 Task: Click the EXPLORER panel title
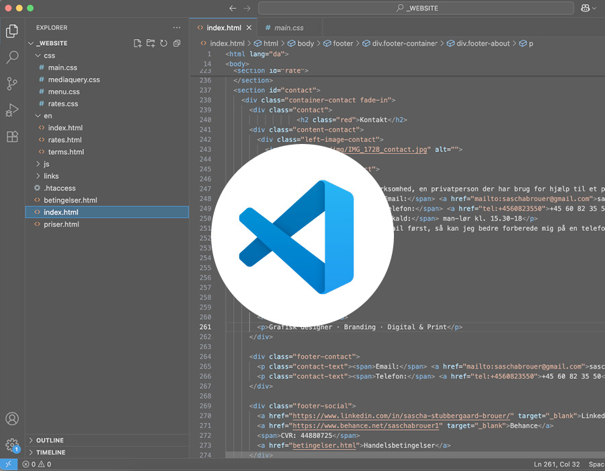[52, 28]
